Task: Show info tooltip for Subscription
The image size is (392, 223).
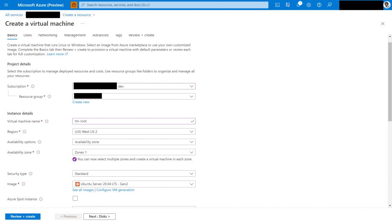Action: (33, 86)
